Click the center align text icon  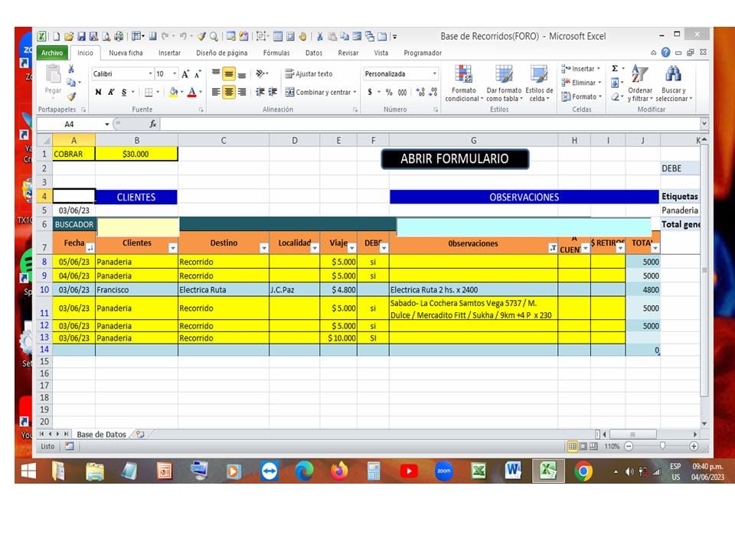tap(229, 92)
